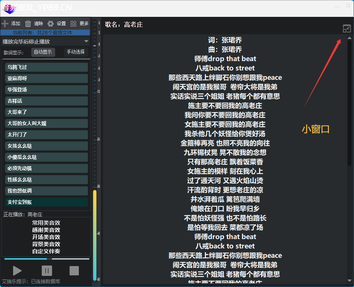
Task: Play the 华强登场 sound effect
Action: [x=46, y=90]
